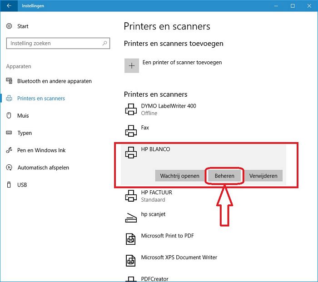Click the Beheren button
Viewport: 318px width, 282px height.
pyautogui.click(x=224, y=176)
